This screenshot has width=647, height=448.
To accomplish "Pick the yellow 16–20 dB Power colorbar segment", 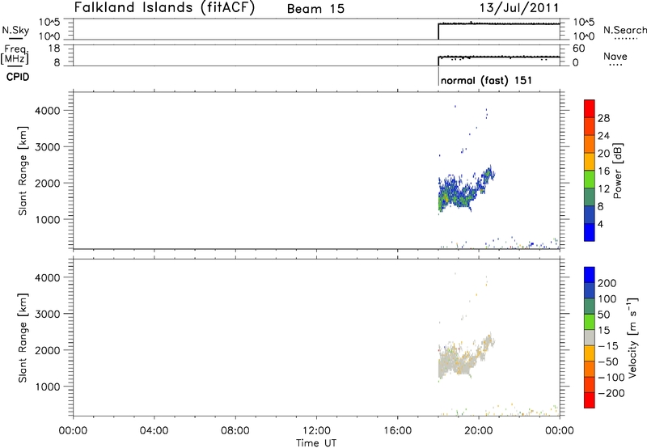I will click(590, 162).
